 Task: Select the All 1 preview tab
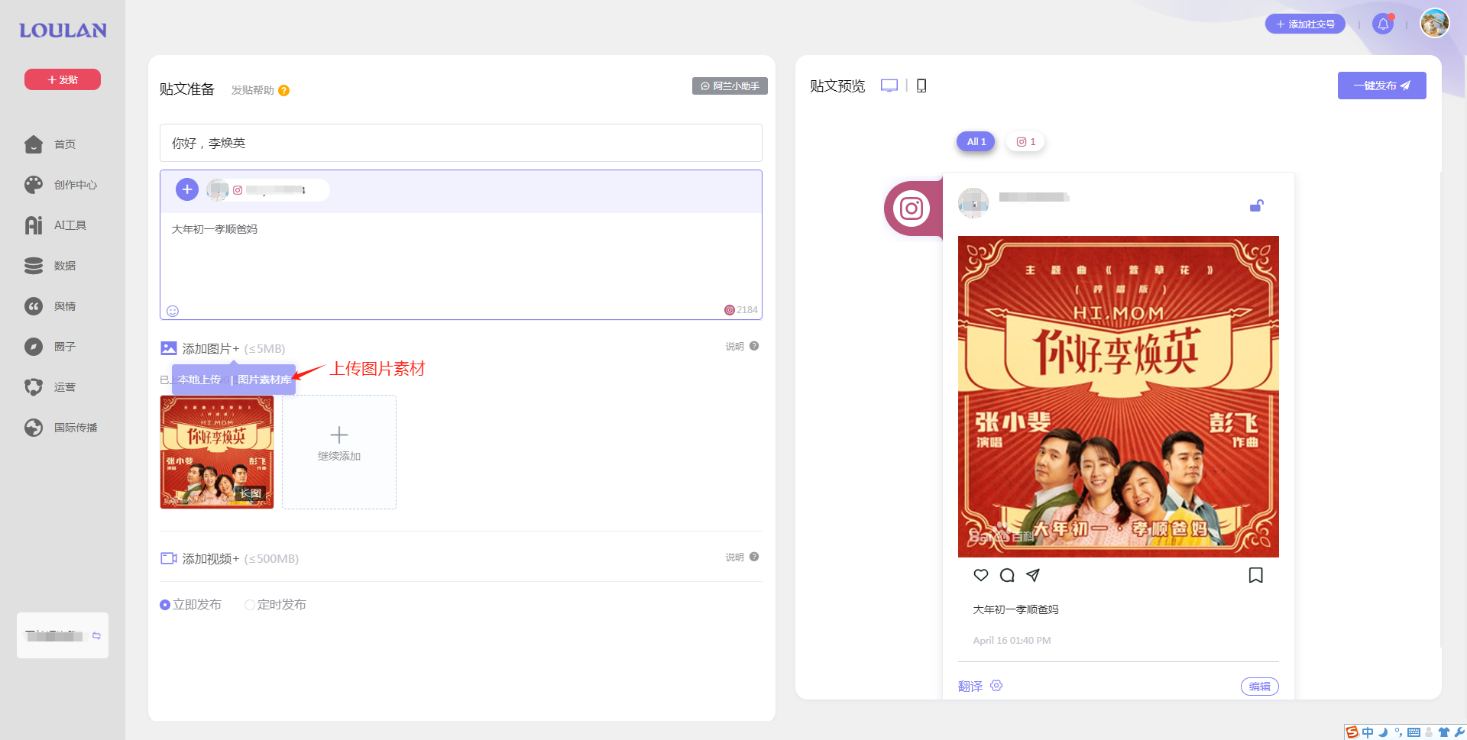point(976,141)
